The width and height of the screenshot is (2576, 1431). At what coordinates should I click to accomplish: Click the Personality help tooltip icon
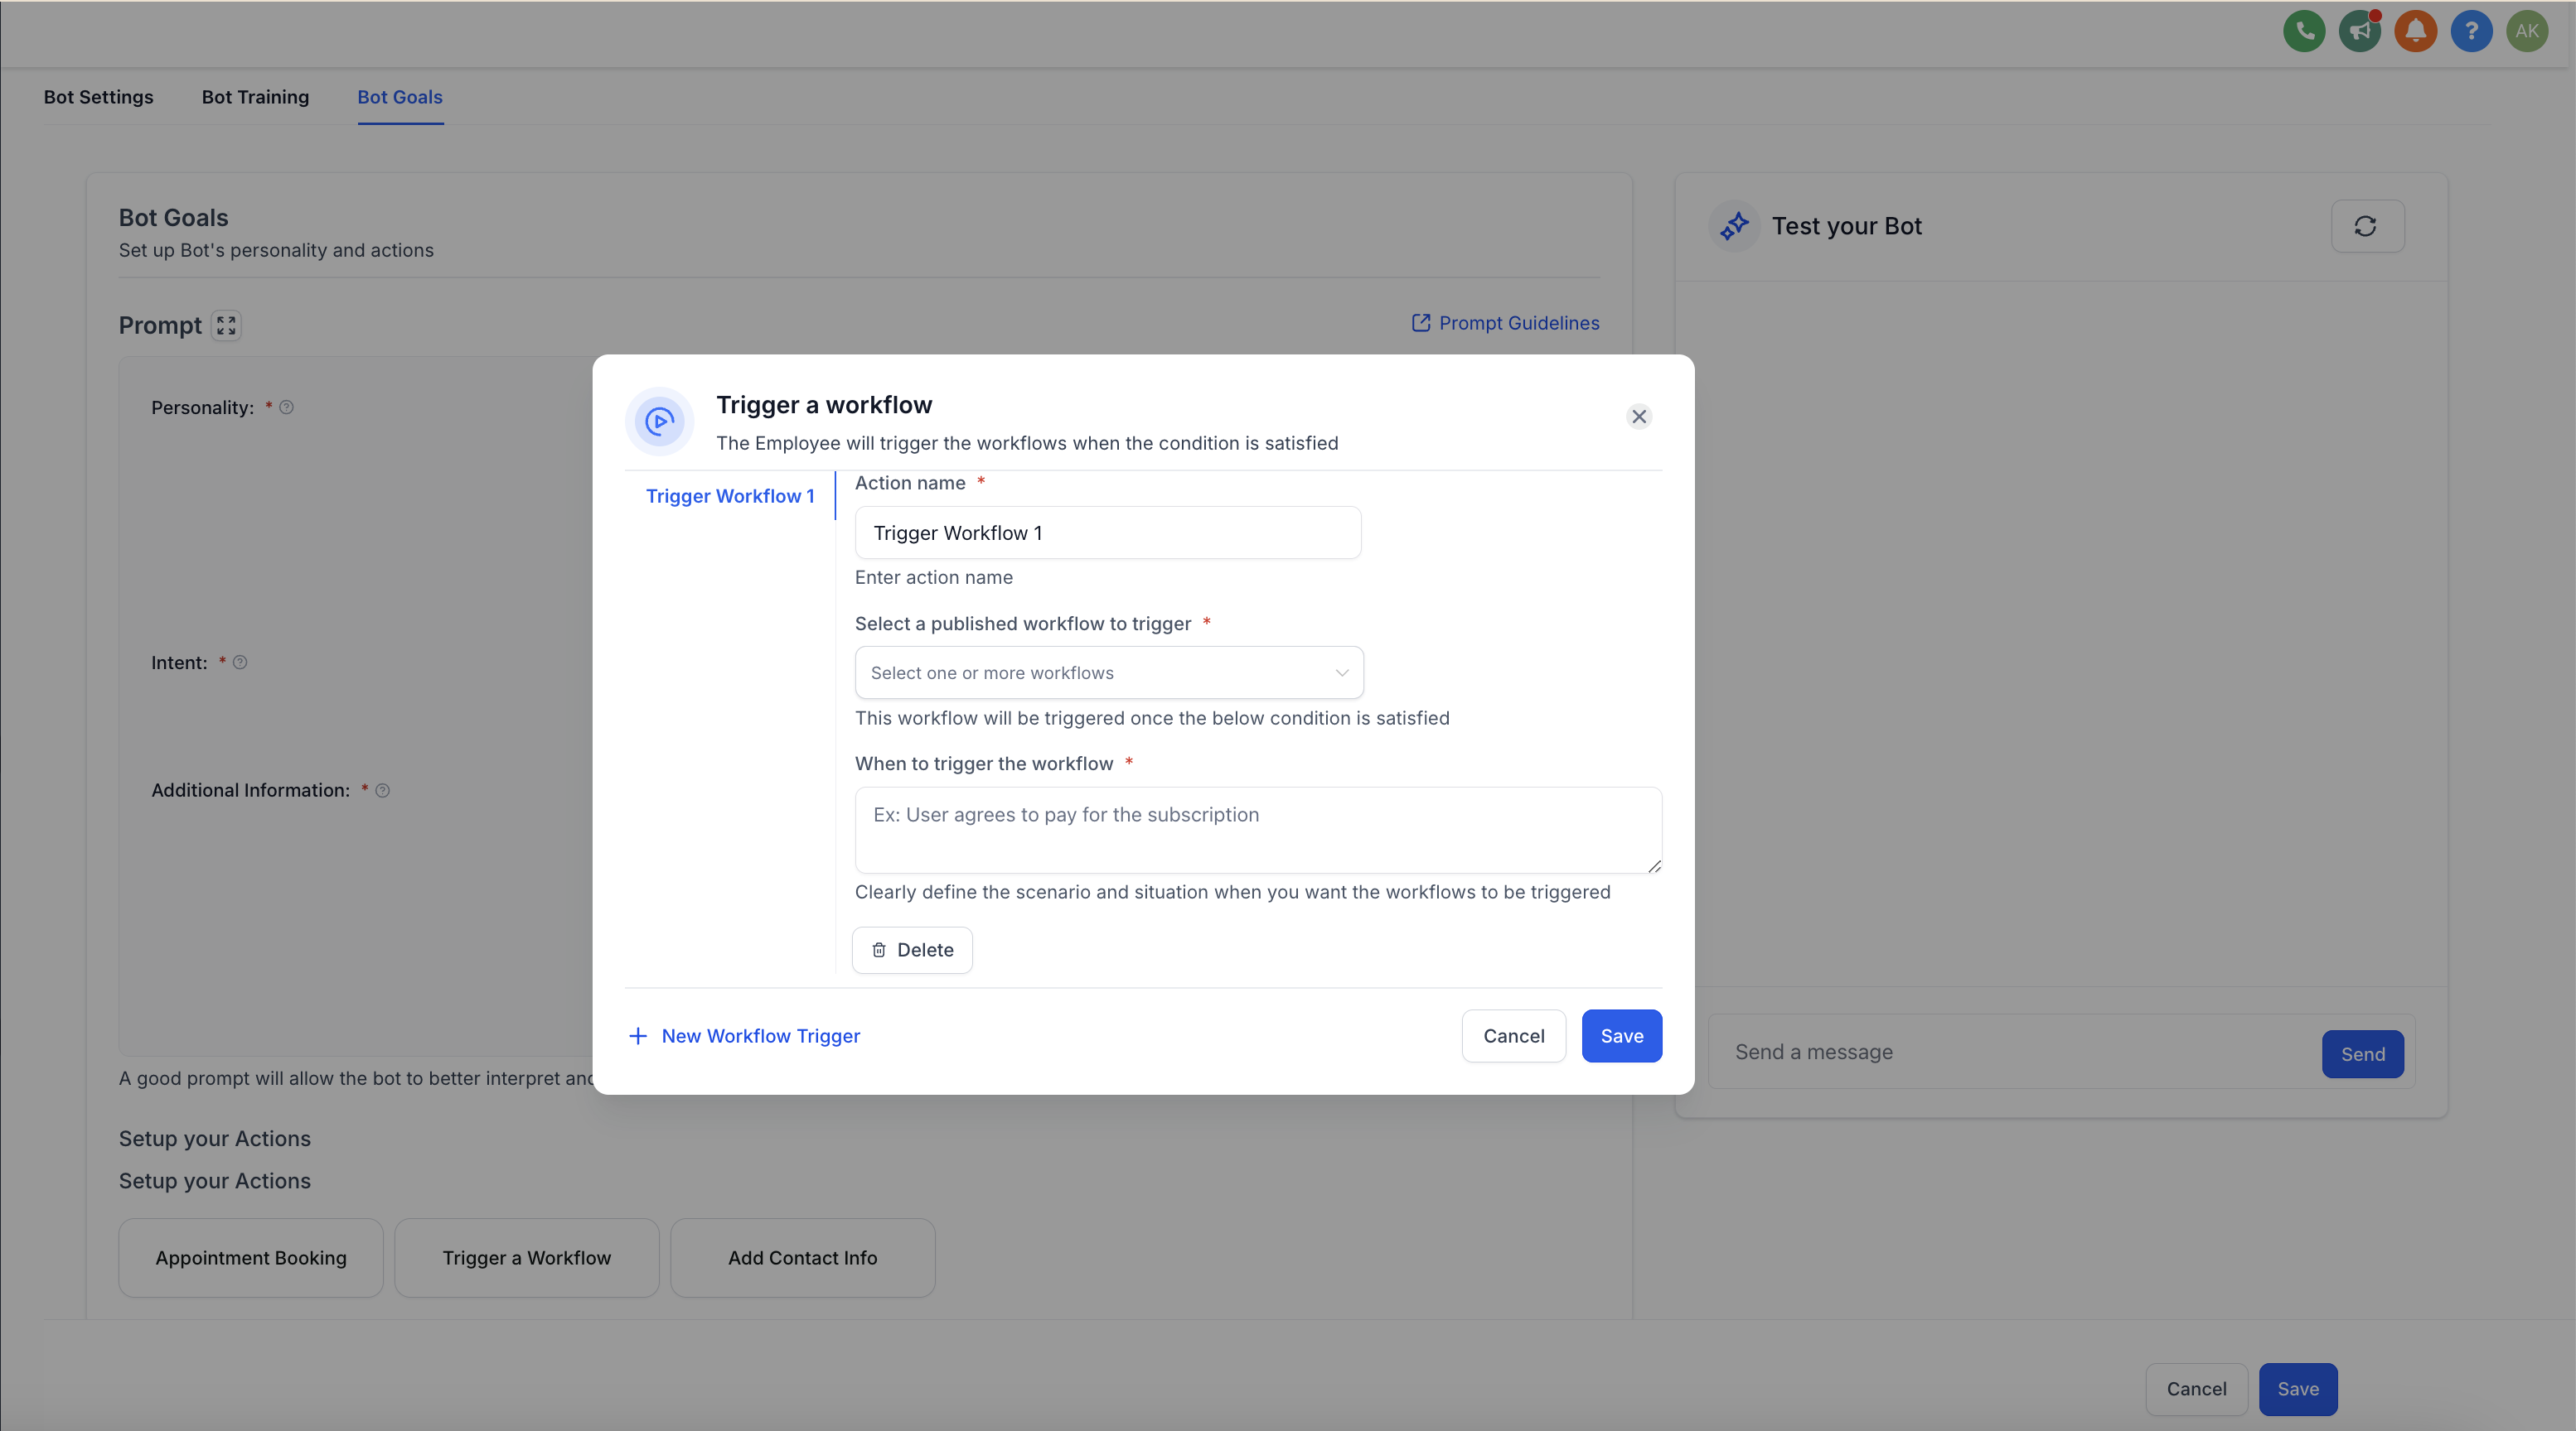pyautogui.click(x=286, y=407)
